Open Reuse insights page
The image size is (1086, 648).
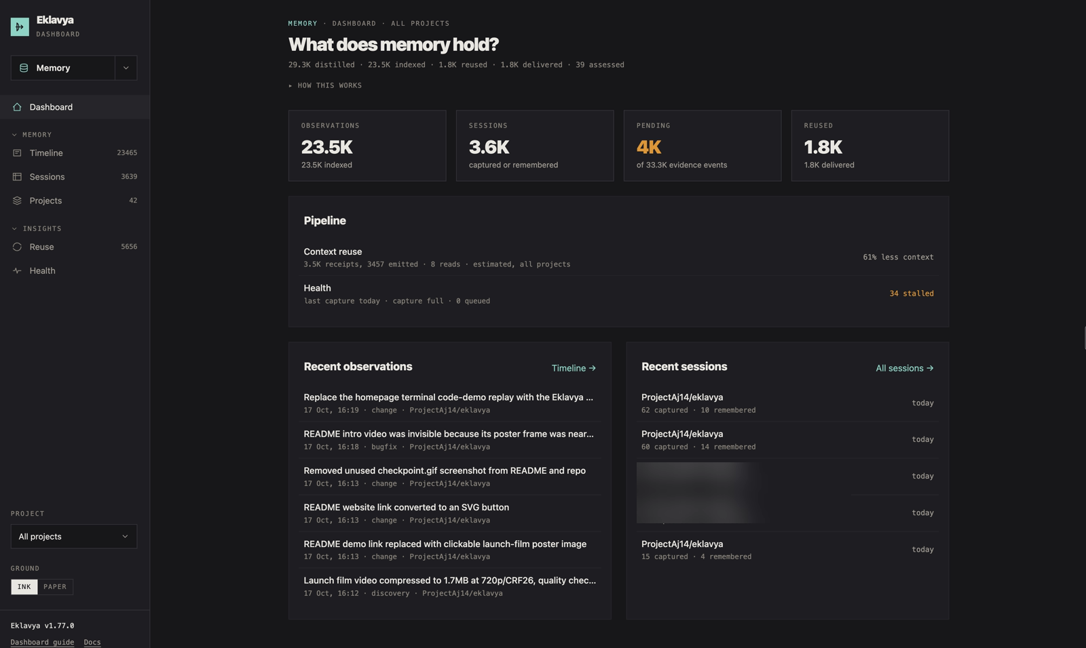pyautogui.click(x=75, y=247)
